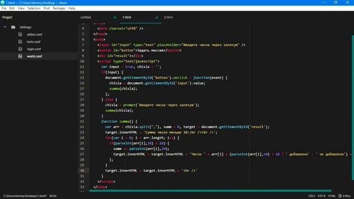This screenshot has height=199, width=354.
Task: Change the HTML grammar selector
Action: tap(332, 196)
